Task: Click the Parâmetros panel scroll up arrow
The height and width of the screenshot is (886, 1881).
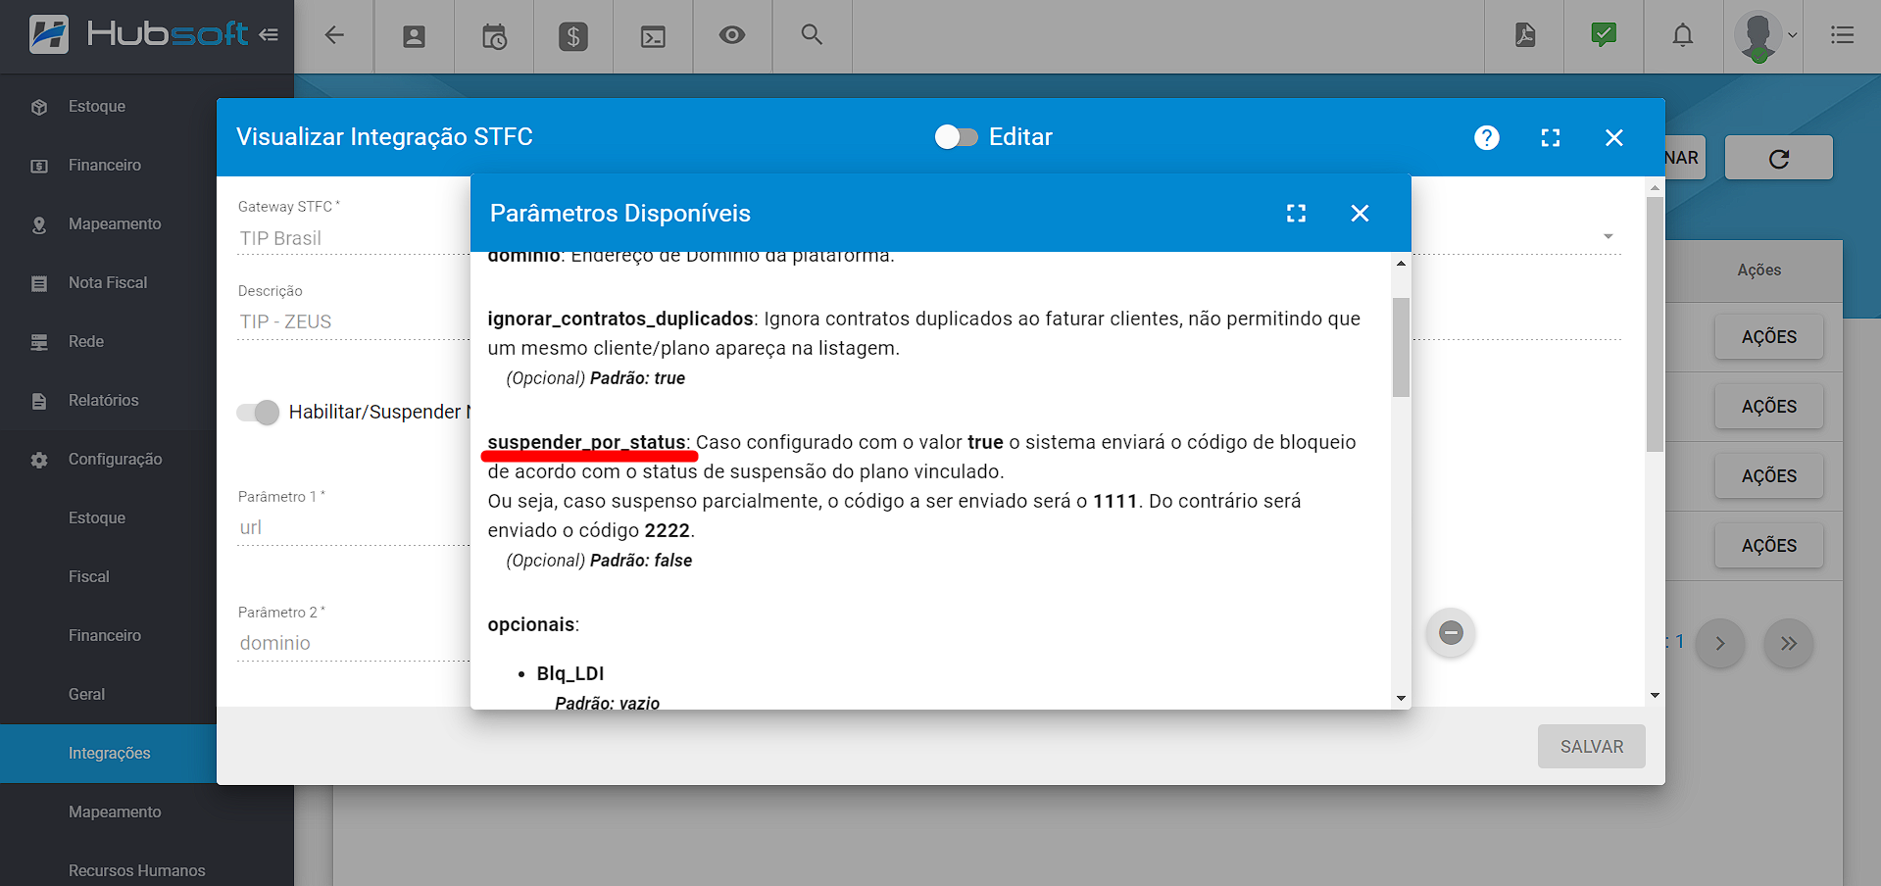Action: 1401,263
